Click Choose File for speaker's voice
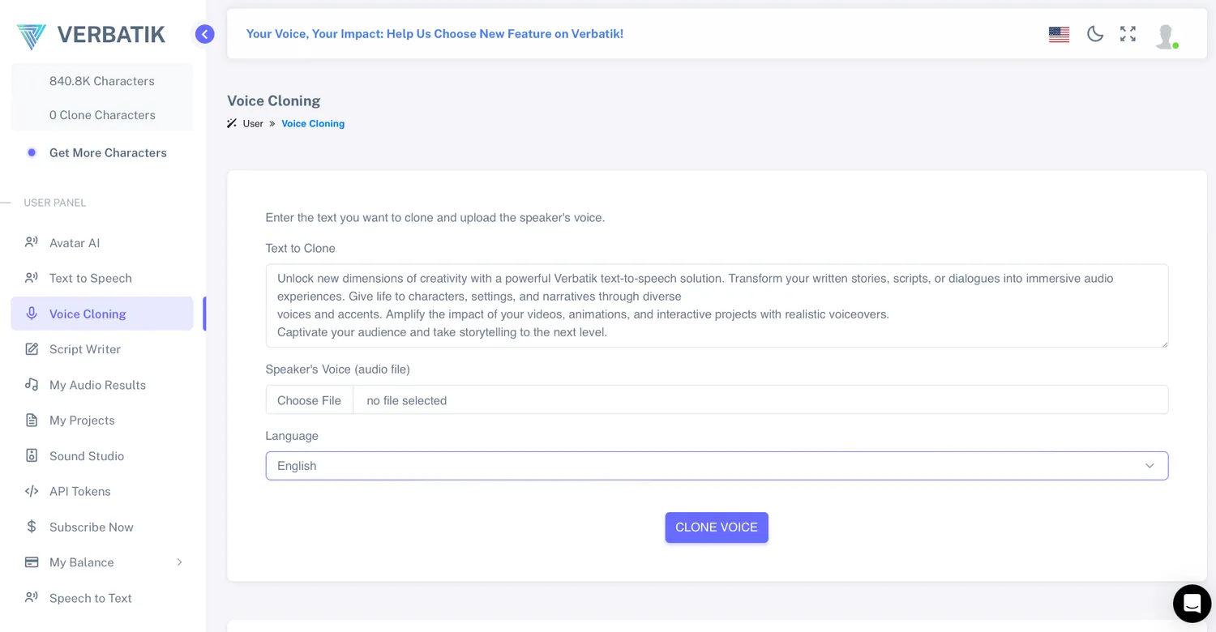This screenshot has width=1216, height=632. (309, 400)
